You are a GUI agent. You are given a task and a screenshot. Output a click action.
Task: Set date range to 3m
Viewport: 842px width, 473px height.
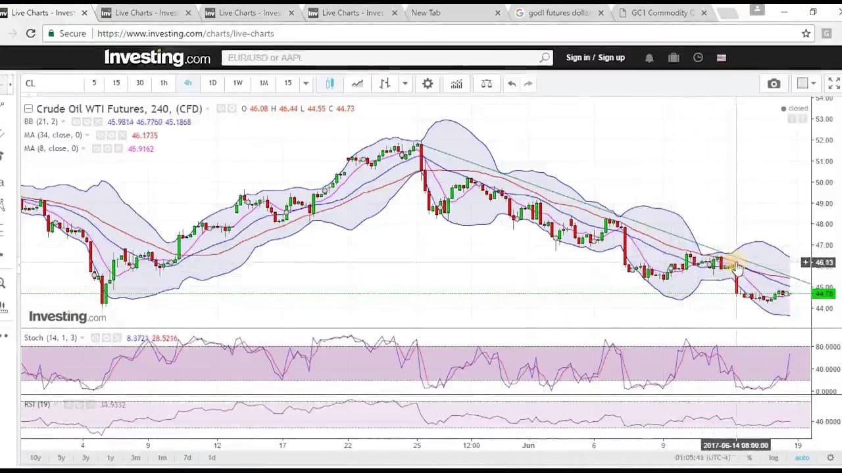point(136,458)
